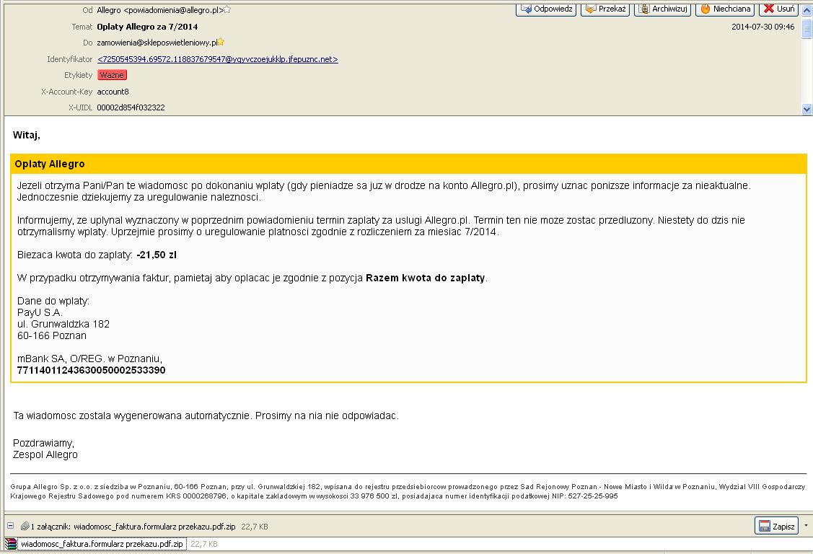
Task: Click "mBank SA, O/REG. w Poznaniu,"
Action: pyautogui.click(x=89, y=359)
